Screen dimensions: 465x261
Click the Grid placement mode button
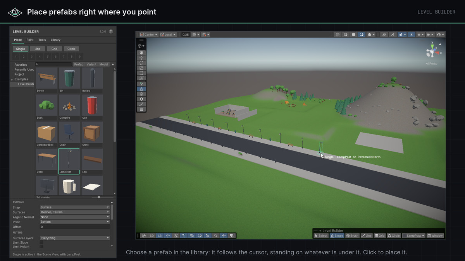(55, 49)
